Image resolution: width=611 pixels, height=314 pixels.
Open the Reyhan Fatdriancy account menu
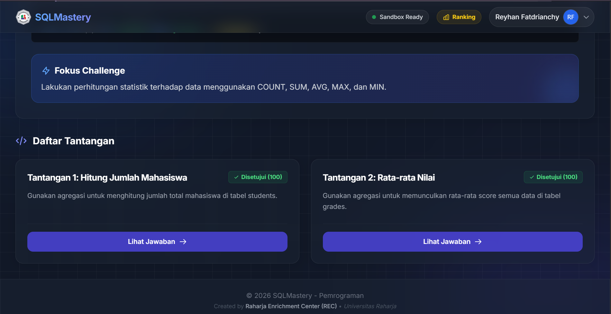pos(527,17)
